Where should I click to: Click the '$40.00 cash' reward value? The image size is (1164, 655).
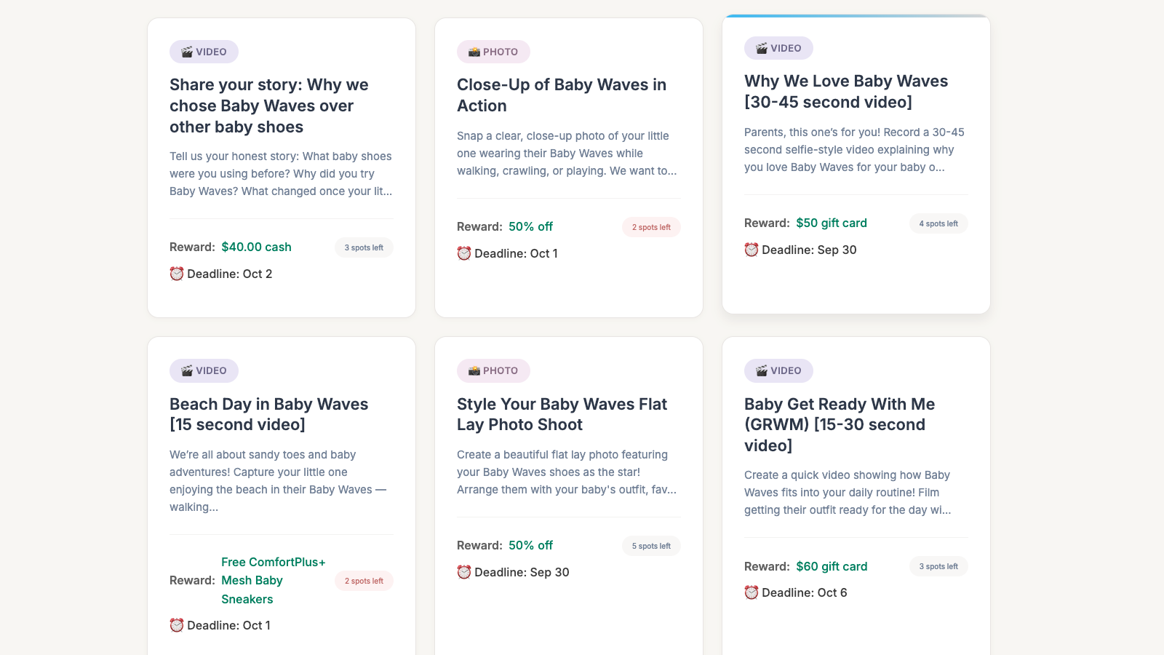256,247
